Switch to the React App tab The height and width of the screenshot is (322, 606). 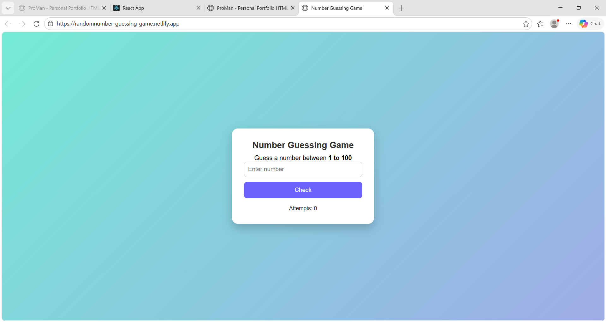pyautogui.click(x=151, y=8)
